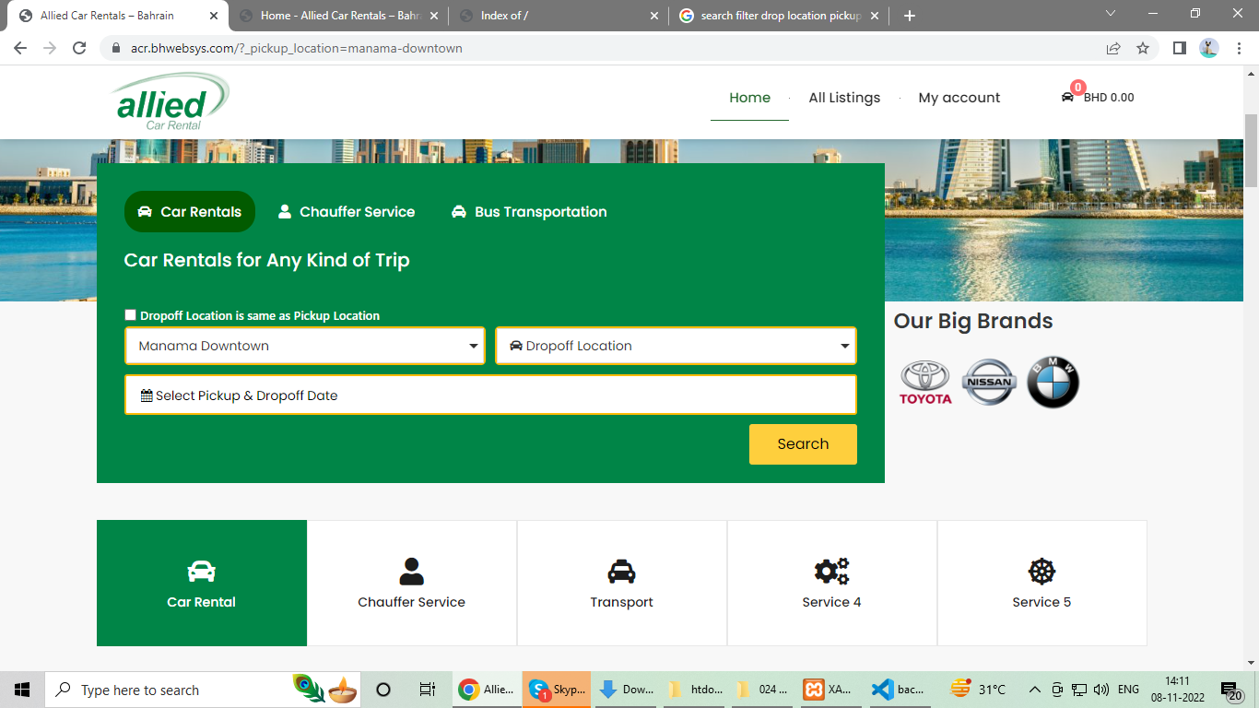Go to All Listings page
This screenshot has width=1259, height=708.
(x=844, y=98)
